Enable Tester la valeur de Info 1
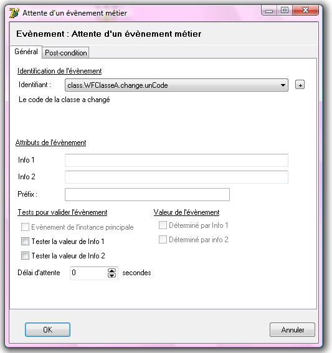 25,242
